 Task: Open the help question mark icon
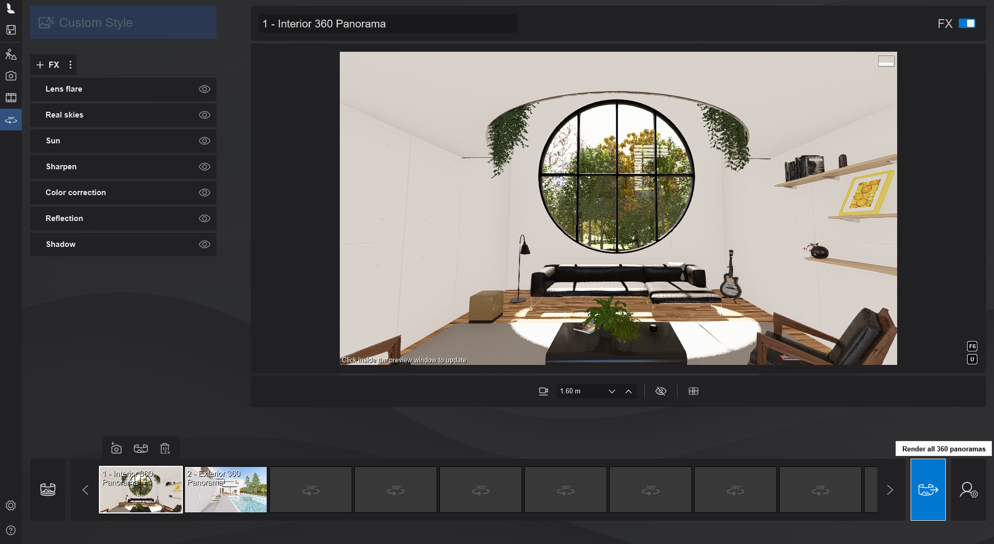[11, 531]
